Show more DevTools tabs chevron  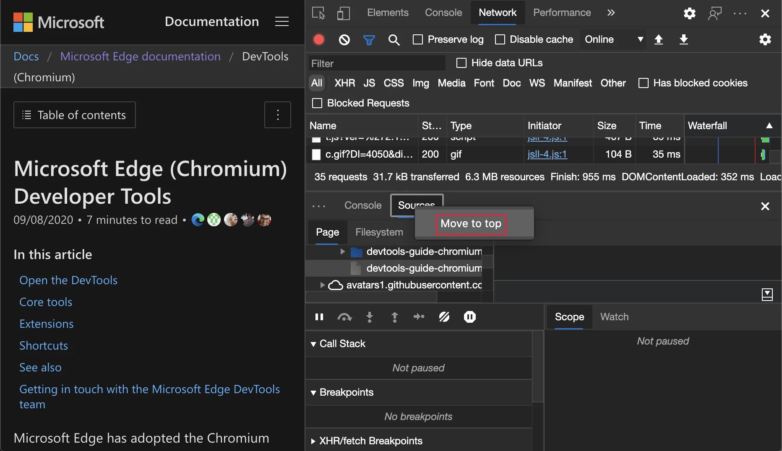point(611,13)
